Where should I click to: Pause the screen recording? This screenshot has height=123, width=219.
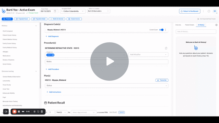tap(19, 112)
